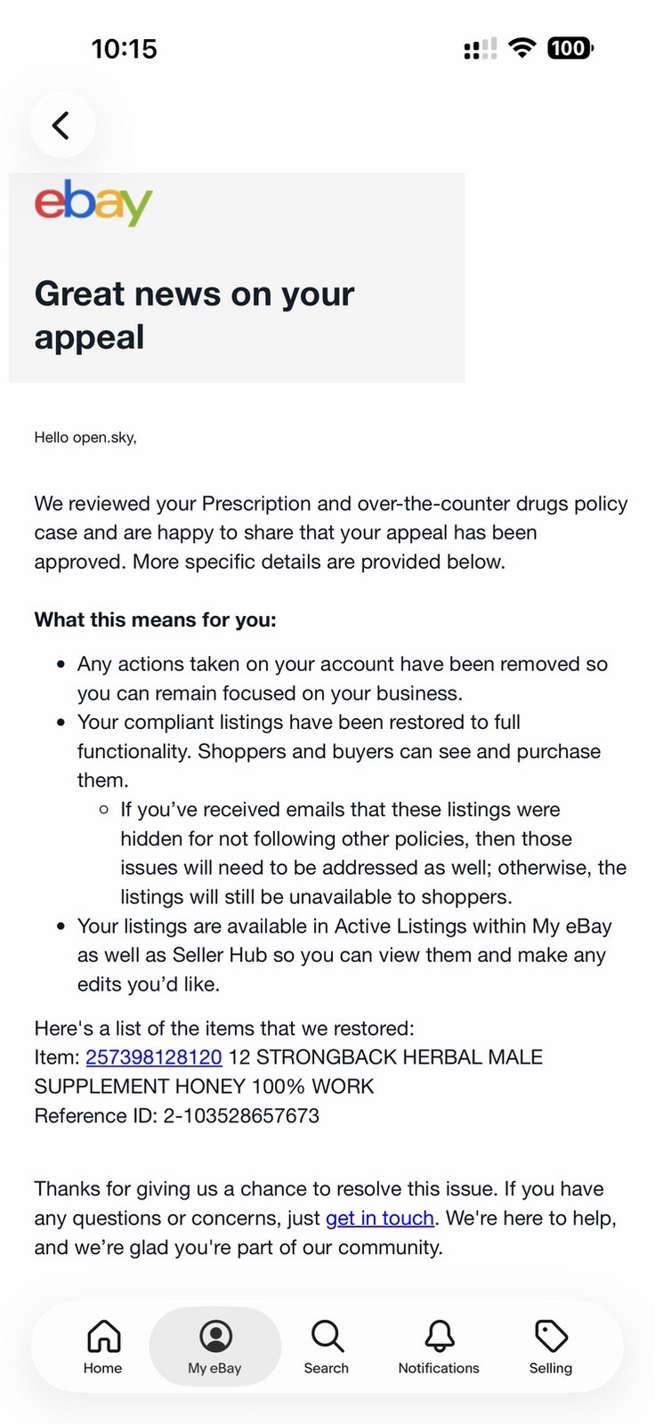Image resolution: width=655 pixels, height=1424 pixels.
Task: Tap the Selling price tag icon
Action: pyautogui.click(x=551, y=1336)
